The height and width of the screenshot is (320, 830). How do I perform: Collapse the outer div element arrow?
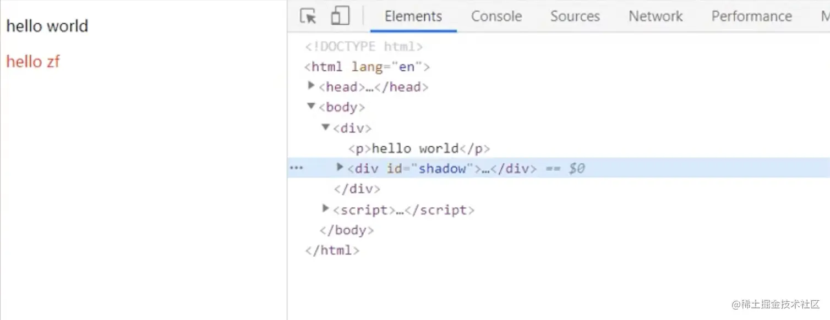coord(326,127)
